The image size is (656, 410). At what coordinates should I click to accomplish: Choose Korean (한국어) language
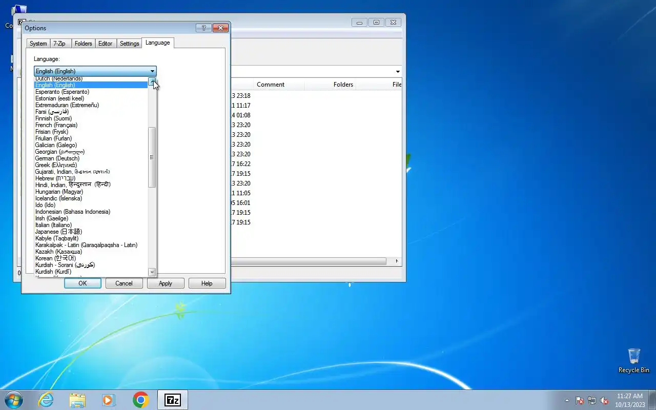coord(91,258)
